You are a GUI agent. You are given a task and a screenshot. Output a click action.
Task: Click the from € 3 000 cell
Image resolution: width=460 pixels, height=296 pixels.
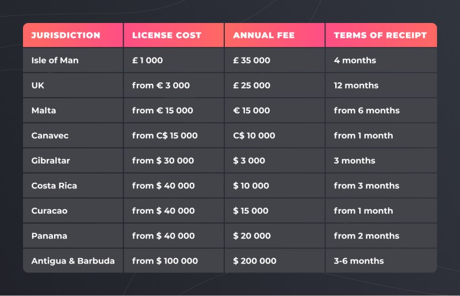(161, 85)
